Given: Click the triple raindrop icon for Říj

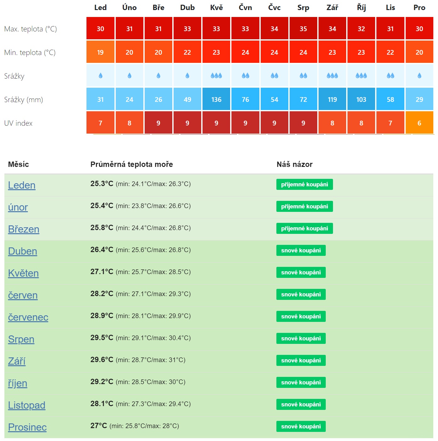Looking at the screenshot, I should tap(361, 76).
